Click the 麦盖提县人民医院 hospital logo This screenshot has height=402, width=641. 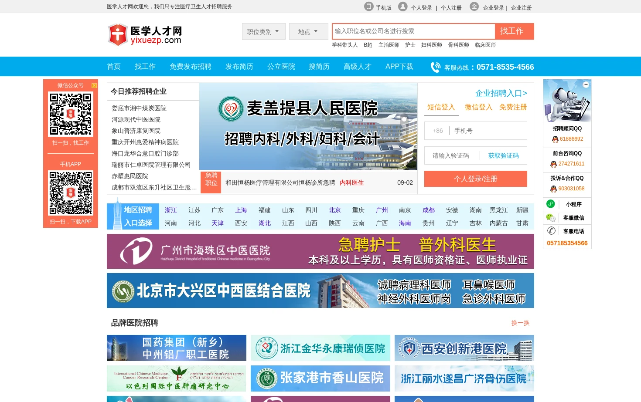[x=231, y=108]
